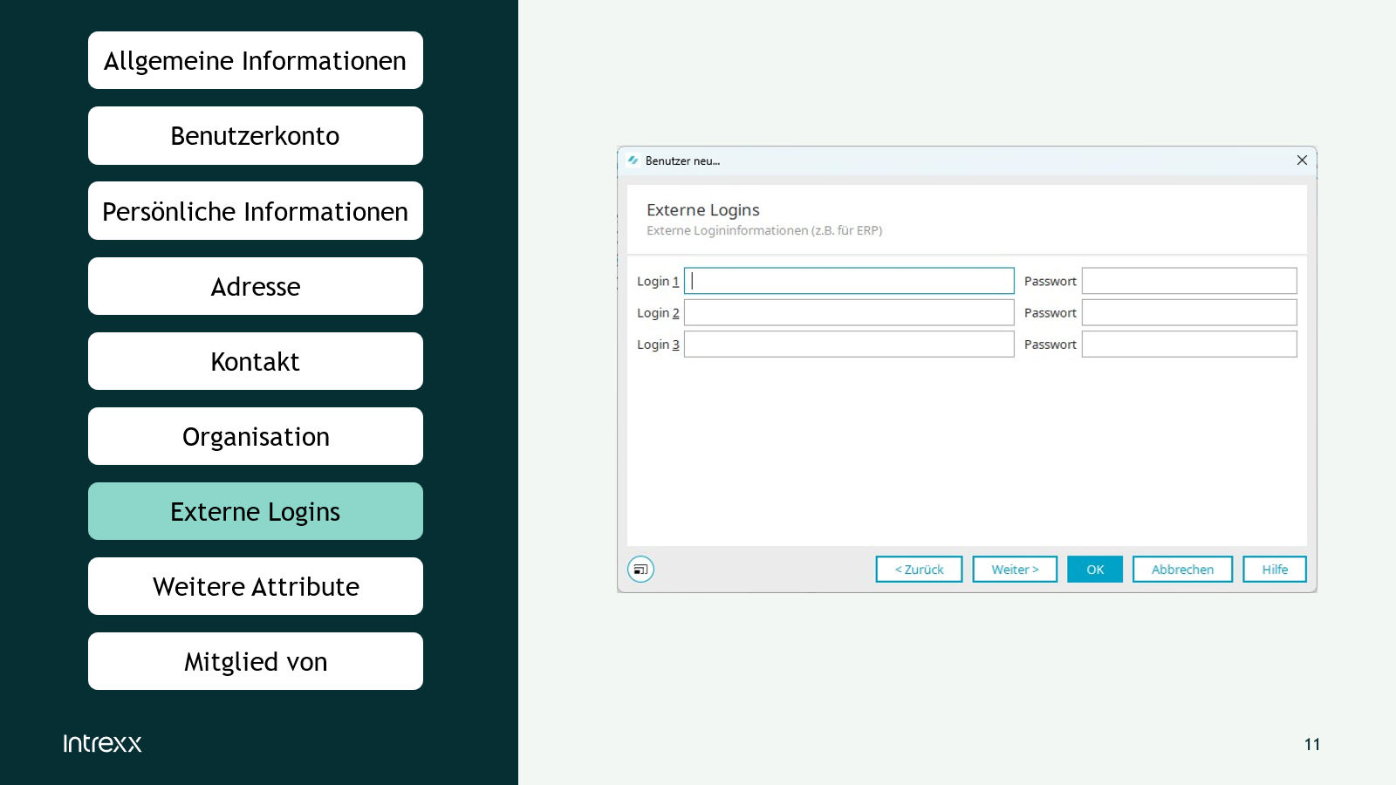This screenshot has height=785, width=1396.
Task: Go to the Mitglied von section
Action: pos(256,661)
